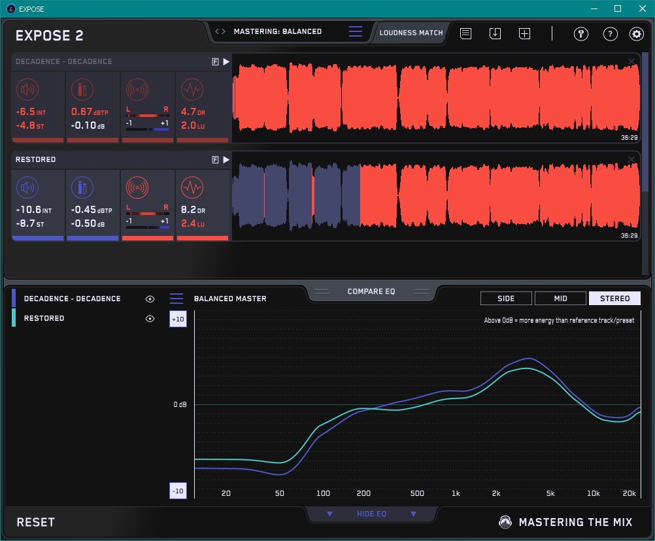
Task: Open the preset menu beside Mastering: Balanced
Action: click(x=356, y=31)
